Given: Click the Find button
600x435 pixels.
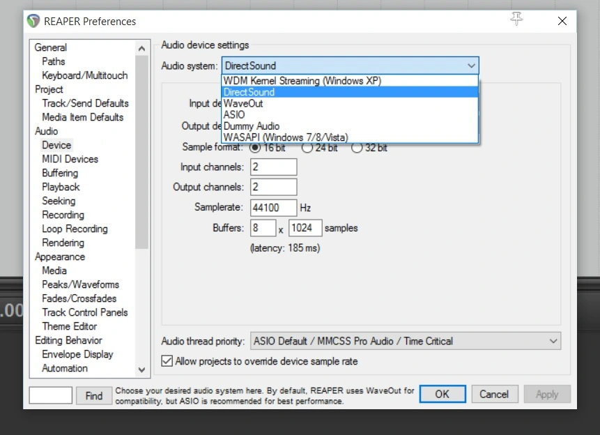Looking at the screenshot, I should pyautogui.click(x=94, y=395).
